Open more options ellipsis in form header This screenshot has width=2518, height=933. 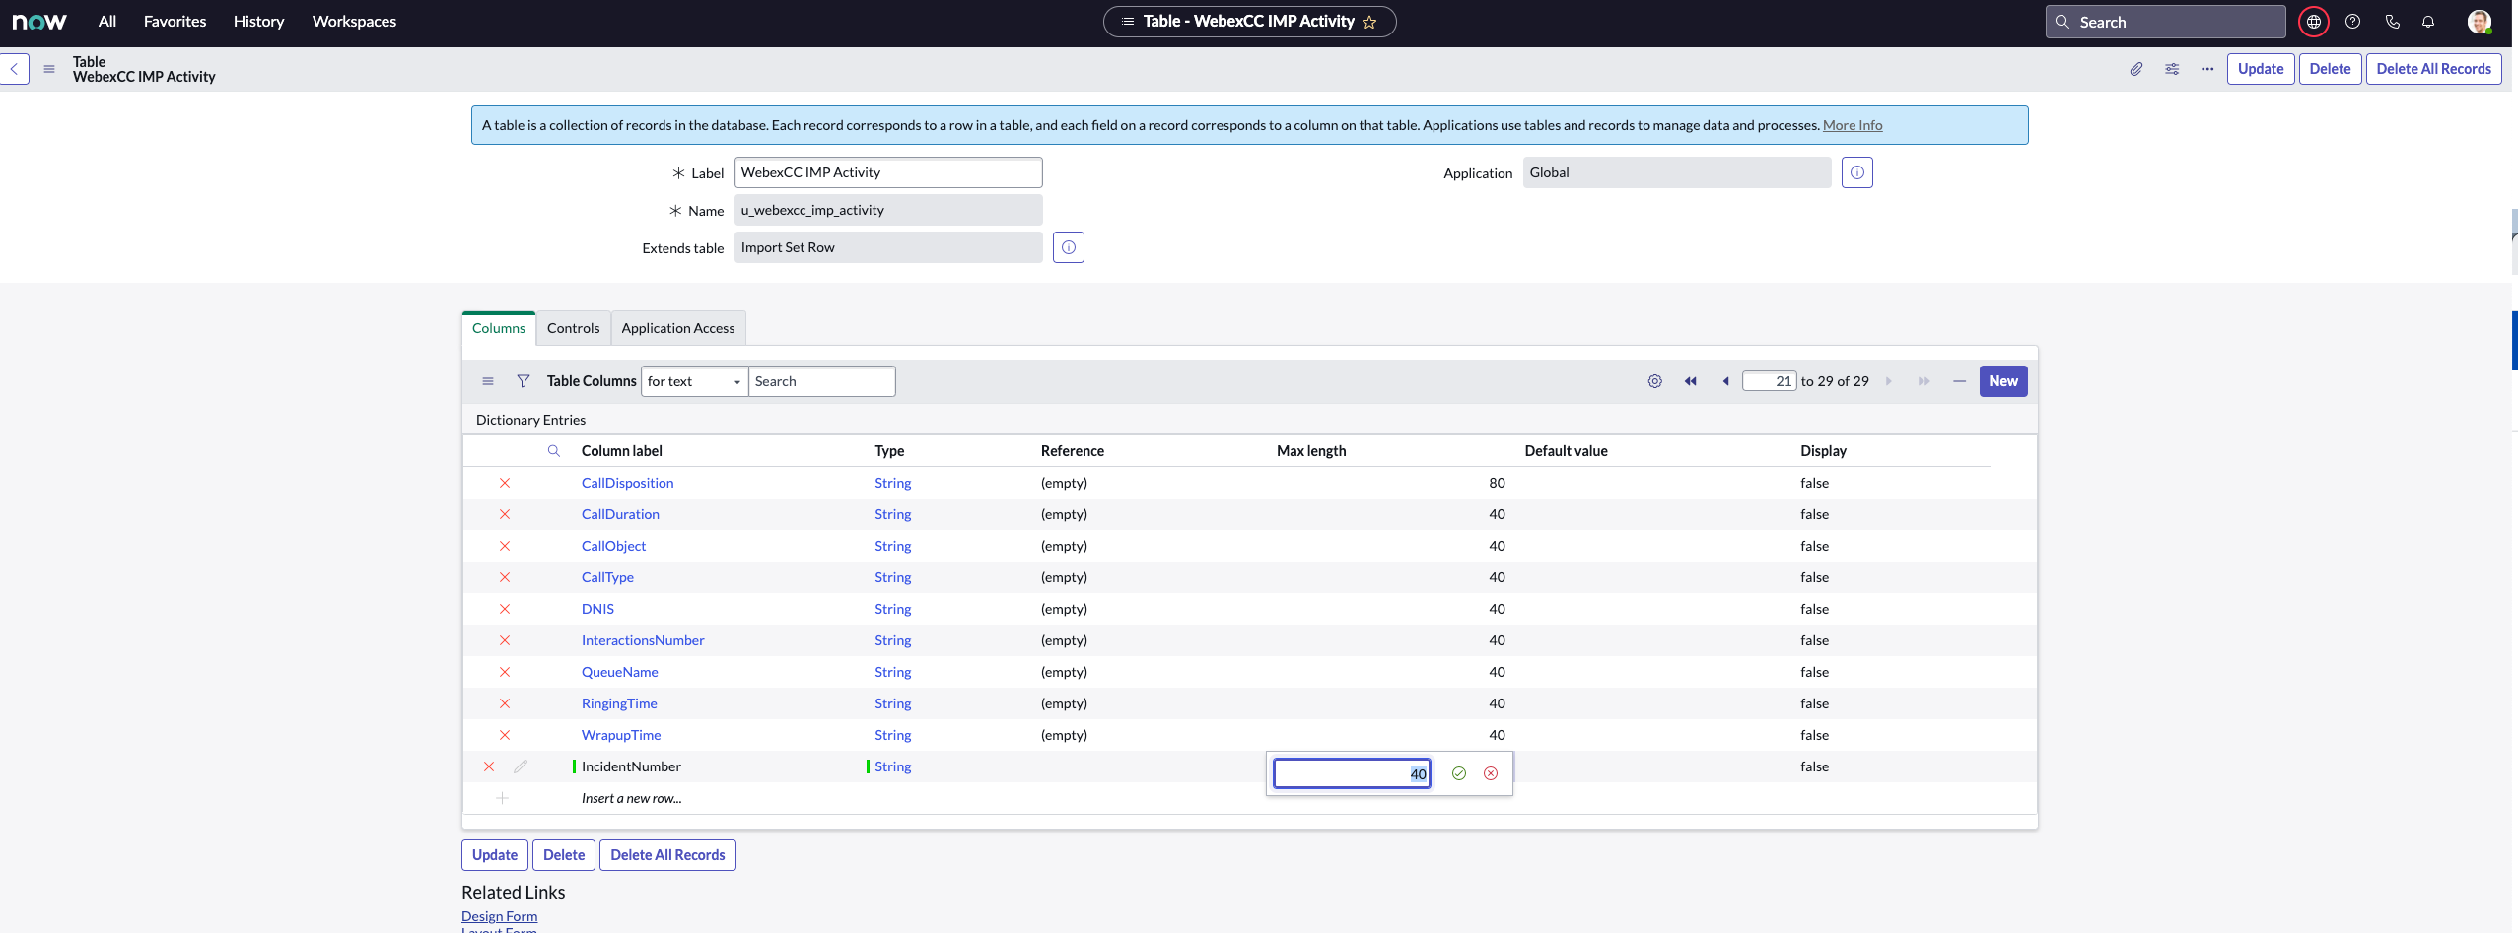pos(2207,69)
